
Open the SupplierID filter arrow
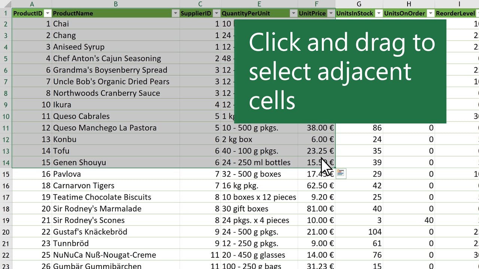216,13
